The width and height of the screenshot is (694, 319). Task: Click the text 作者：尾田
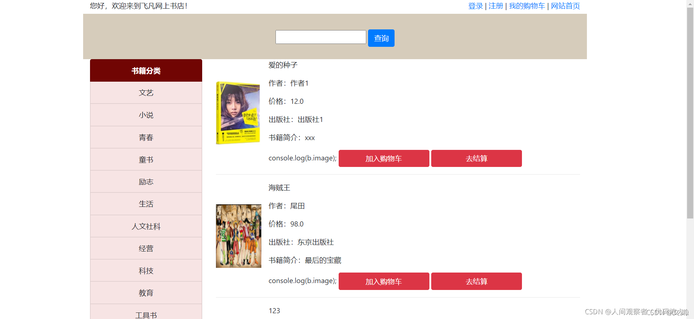coord(287,206)
